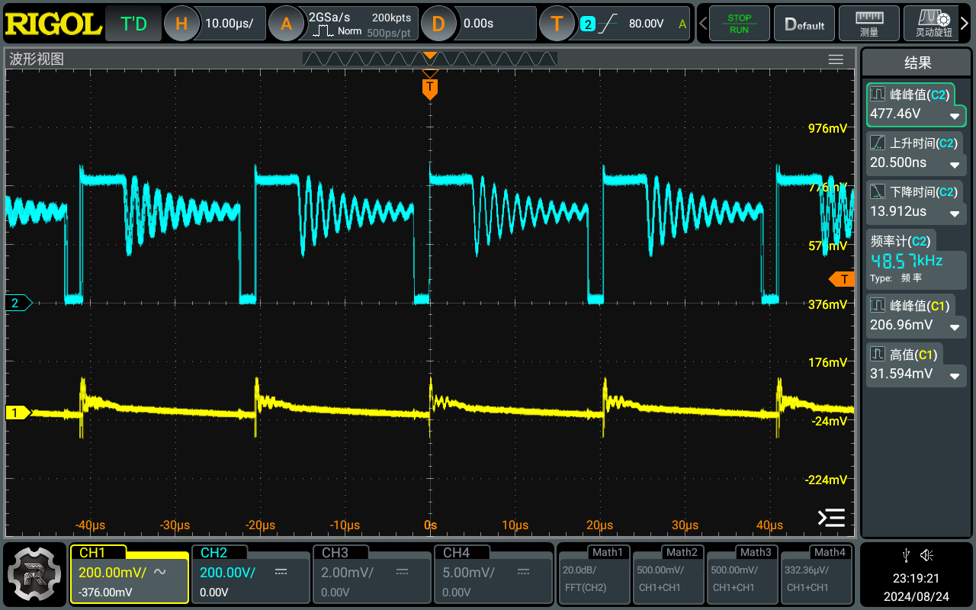The height and width of the screenshot is (610, 976).
Task: Toggle the CH3 channel on
Action: pyautogui.click(x=370, y=573)
